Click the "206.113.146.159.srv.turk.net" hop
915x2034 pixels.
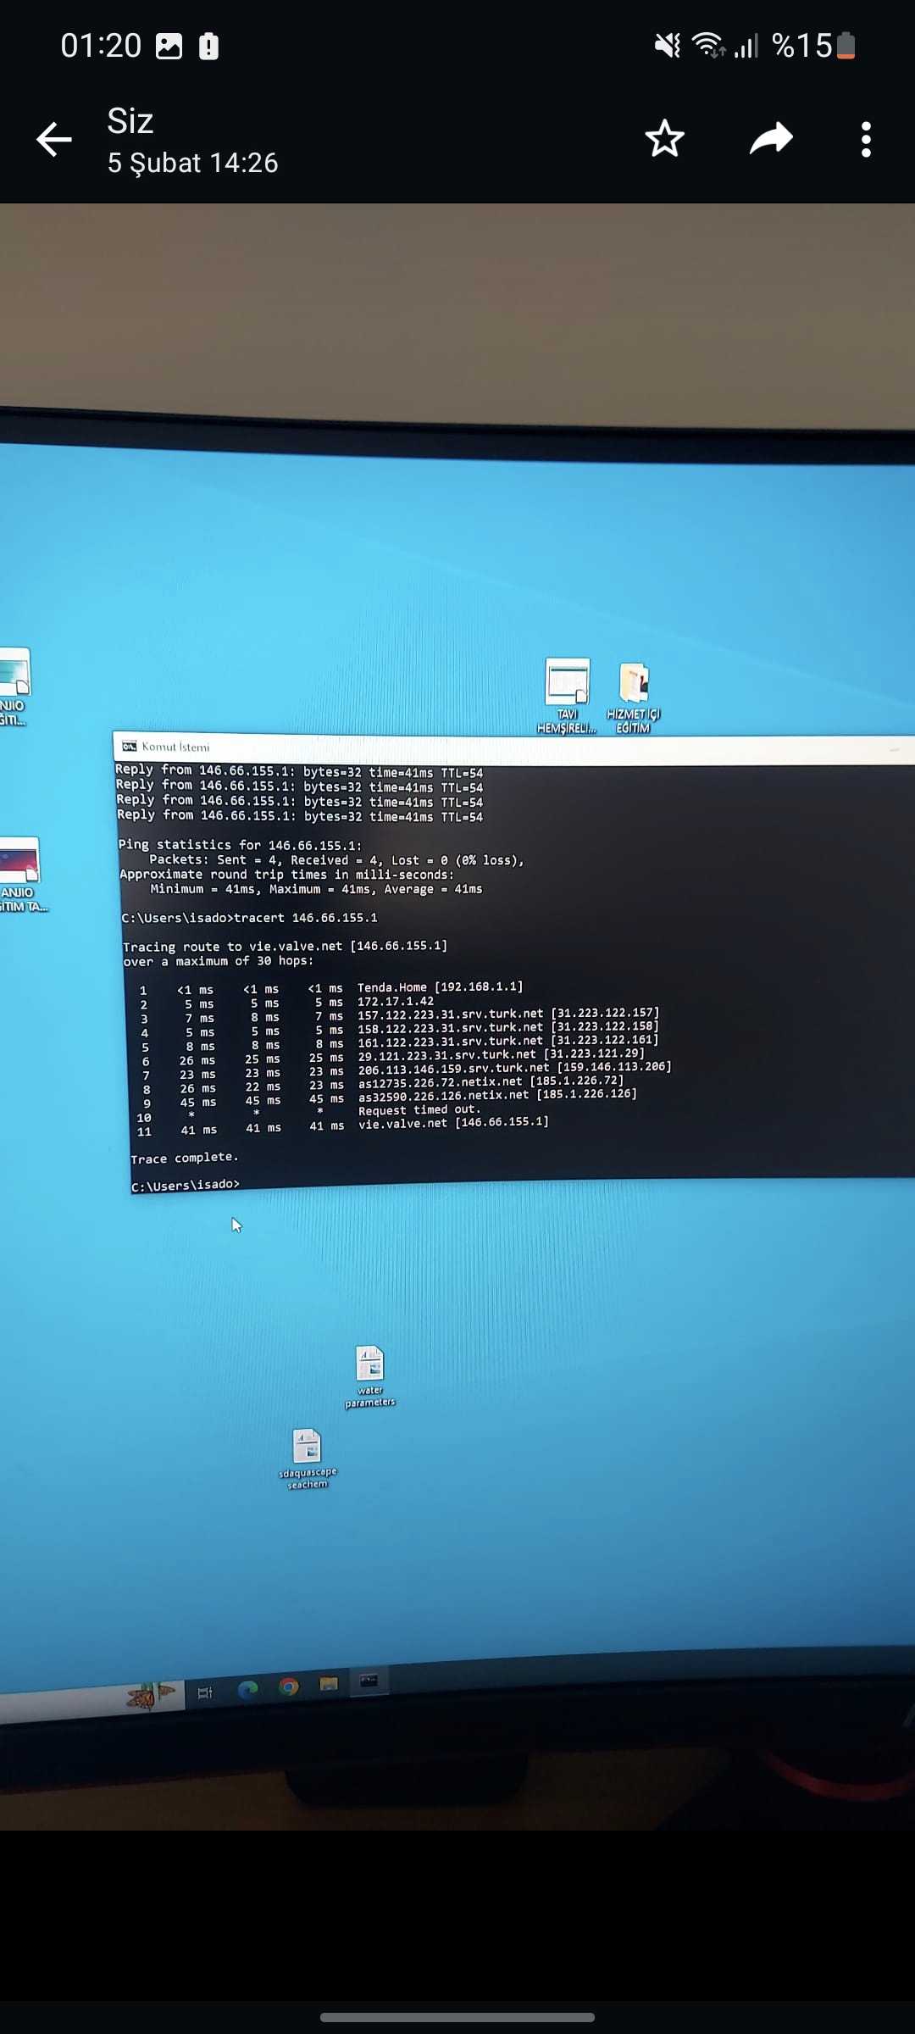(514, 1068)
